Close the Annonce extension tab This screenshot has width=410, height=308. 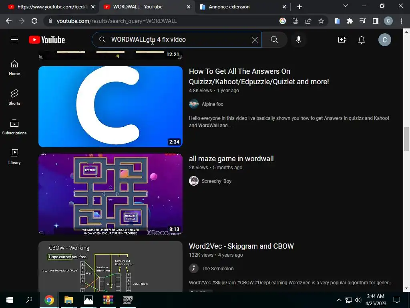click(x=284, y=7)
